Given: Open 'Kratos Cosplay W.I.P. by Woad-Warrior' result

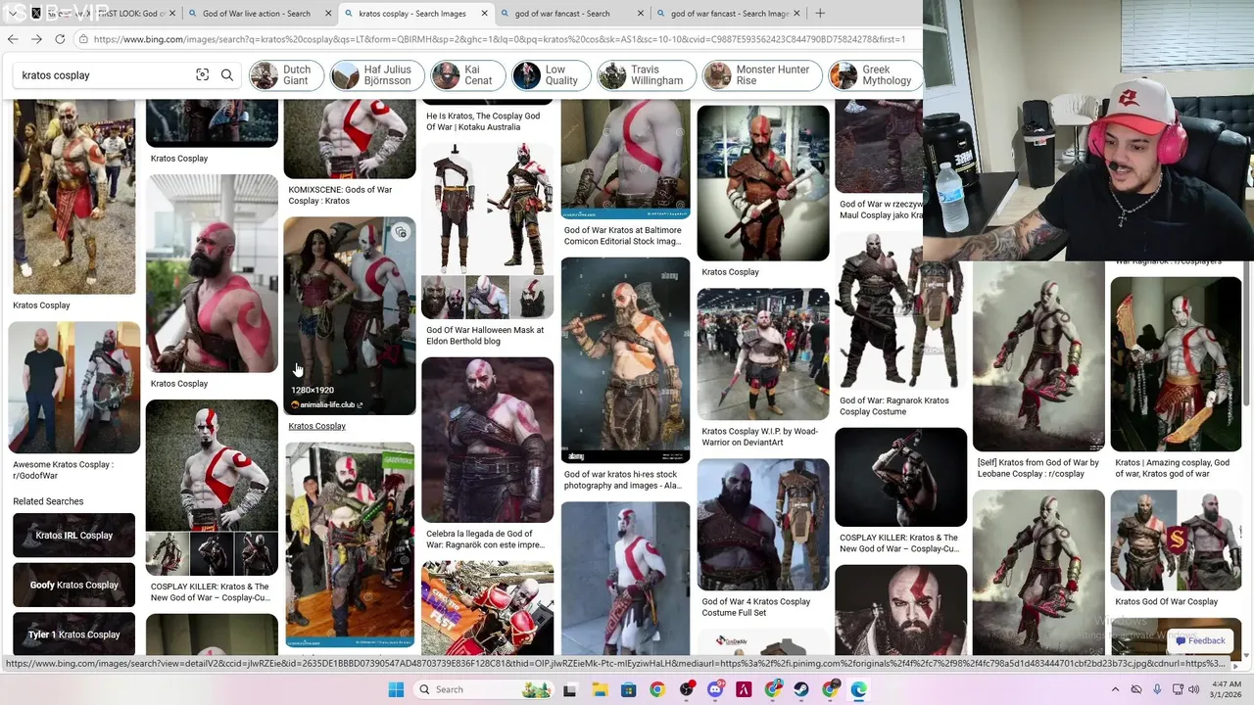Looking at the screenshot, I should tap(759, 437).
